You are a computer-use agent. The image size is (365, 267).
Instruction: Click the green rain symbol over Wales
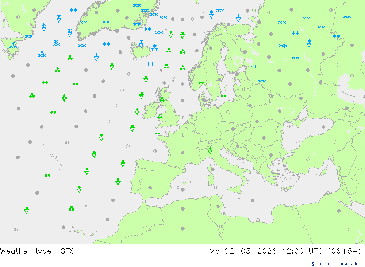160,117
